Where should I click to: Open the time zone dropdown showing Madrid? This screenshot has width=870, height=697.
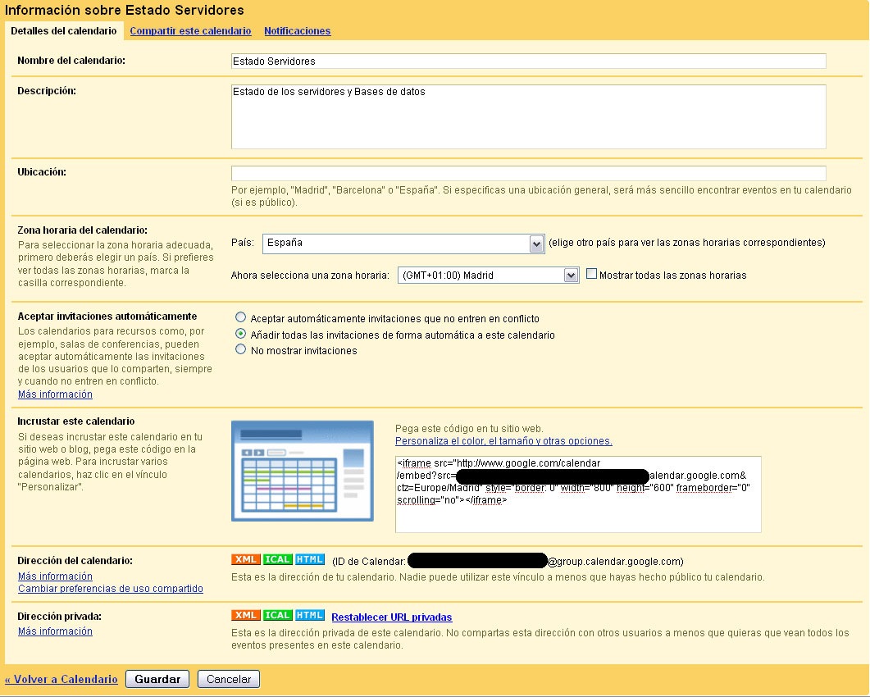(488, 275)
